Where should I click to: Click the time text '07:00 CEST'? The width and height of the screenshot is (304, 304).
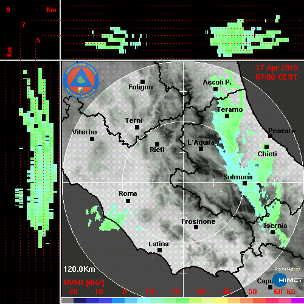[x=277, y=77]
